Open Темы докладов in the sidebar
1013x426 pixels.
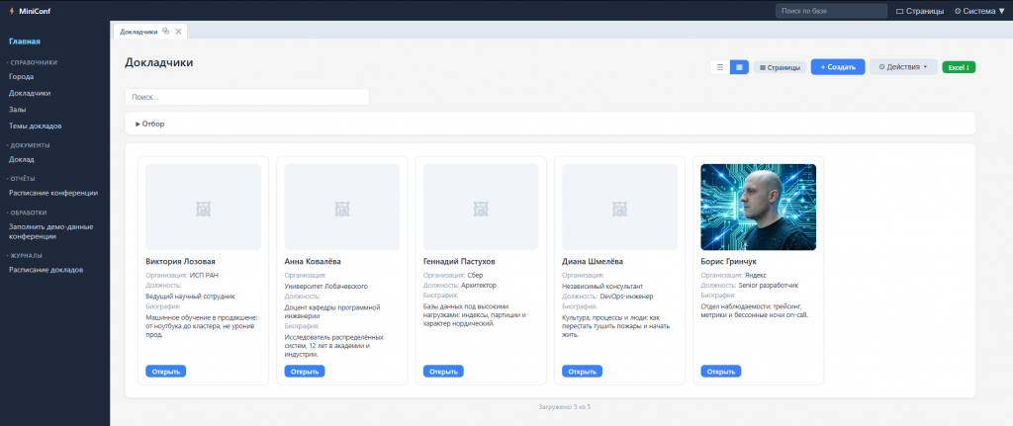coord(35,126)
